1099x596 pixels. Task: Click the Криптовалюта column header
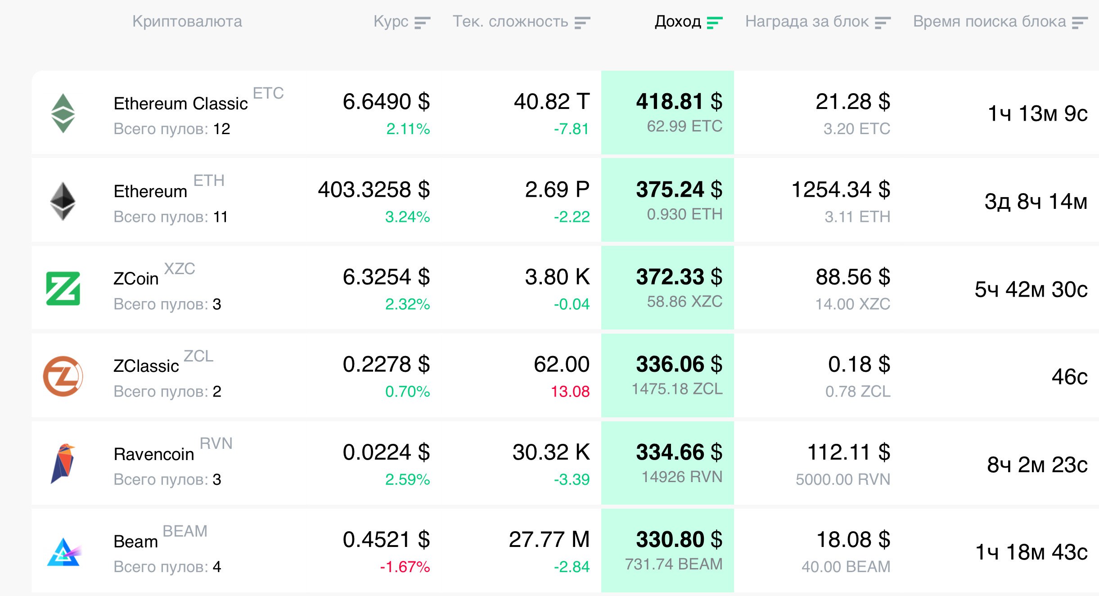187,21
